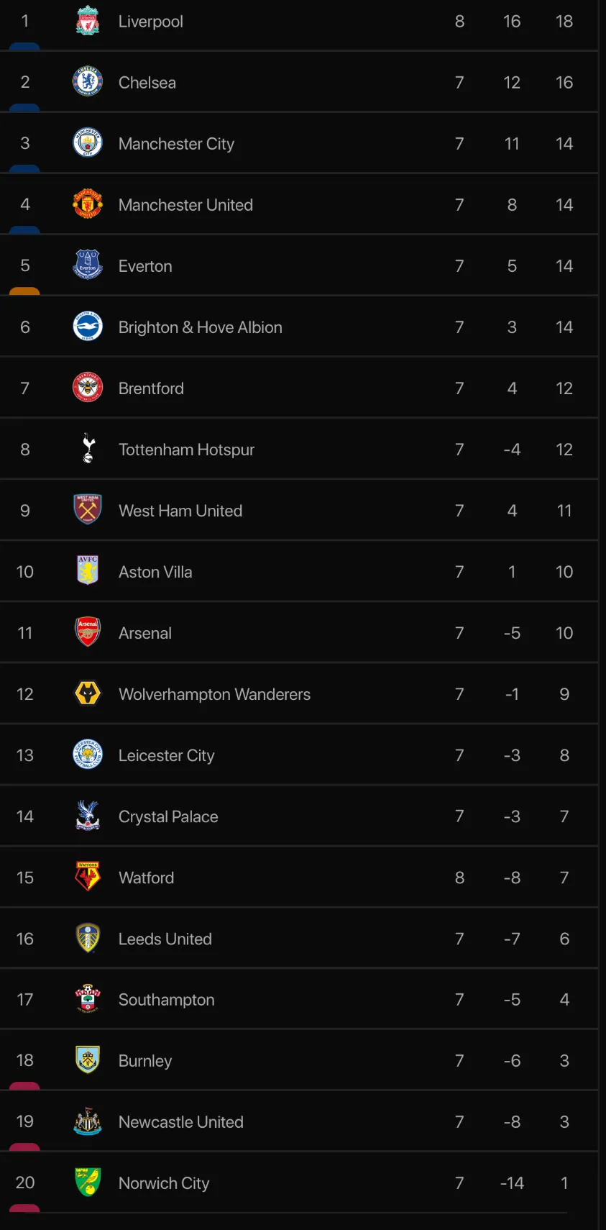606x1230 pixels.
Task: Click the Liverpool club crest
Action: coord(88,21)
